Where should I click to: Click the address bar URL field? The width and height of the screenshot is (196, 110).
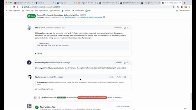click(x=96, y=7)
